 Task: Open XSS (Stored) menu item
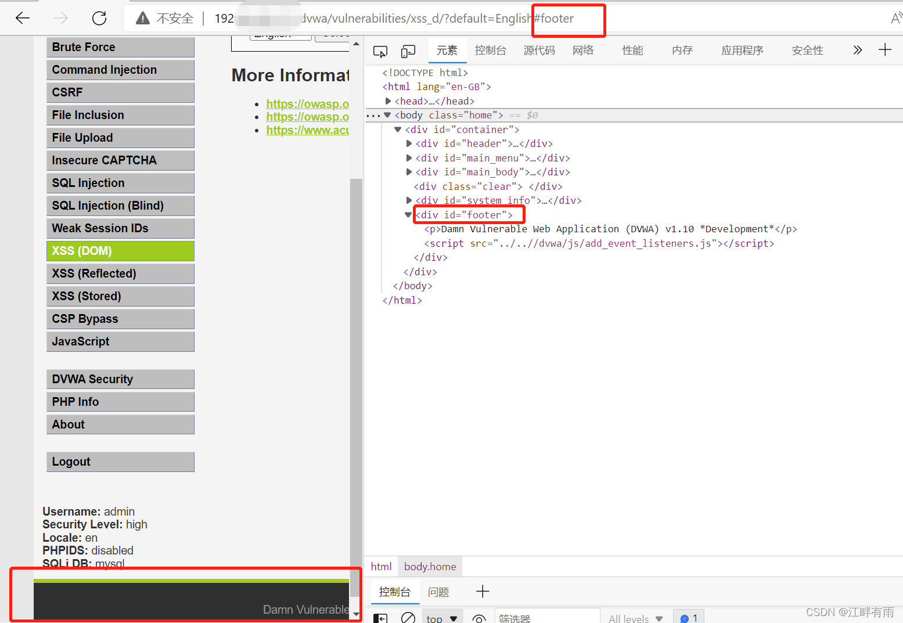click(x=120, y=296)
